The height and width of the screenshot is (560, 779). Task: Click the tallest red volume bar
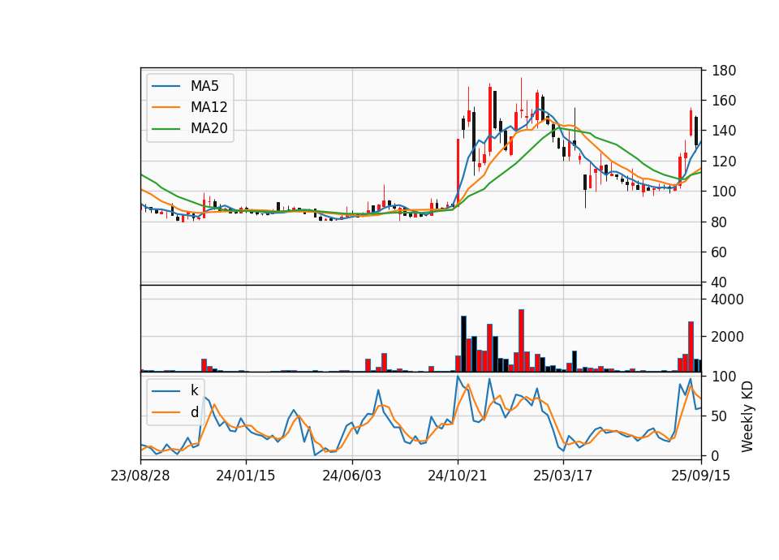coord(521,340)
